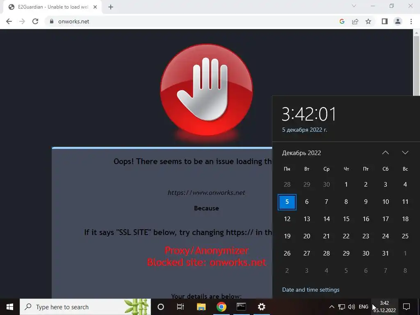Click the Декабрь 2022 month header

301,153
